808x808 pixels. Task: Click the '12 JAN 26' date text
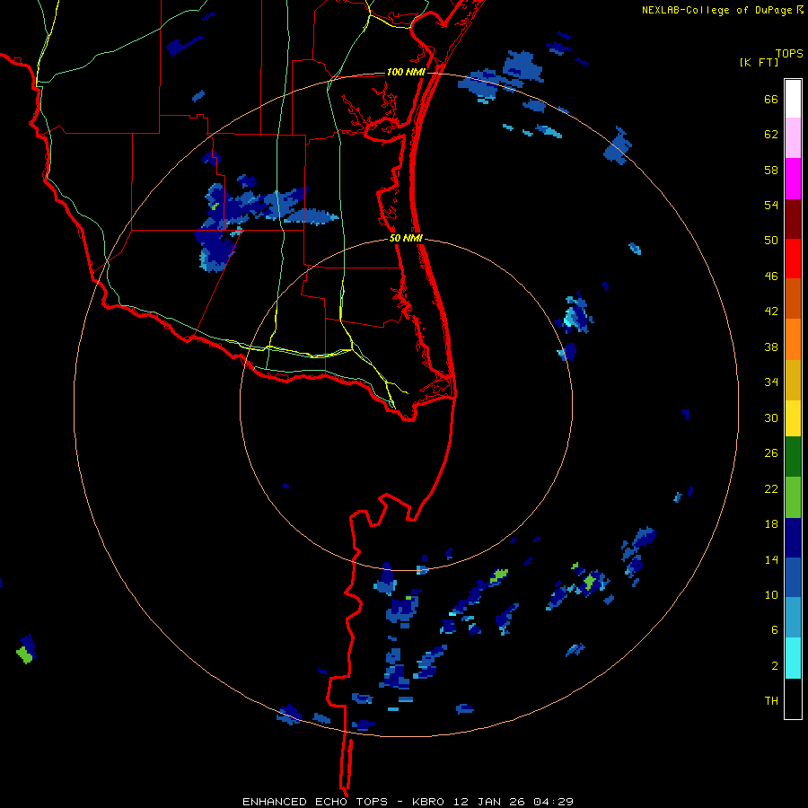(489, 802)
